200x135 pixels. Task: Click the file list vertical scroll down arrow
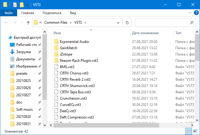click(x=197, y=120)
